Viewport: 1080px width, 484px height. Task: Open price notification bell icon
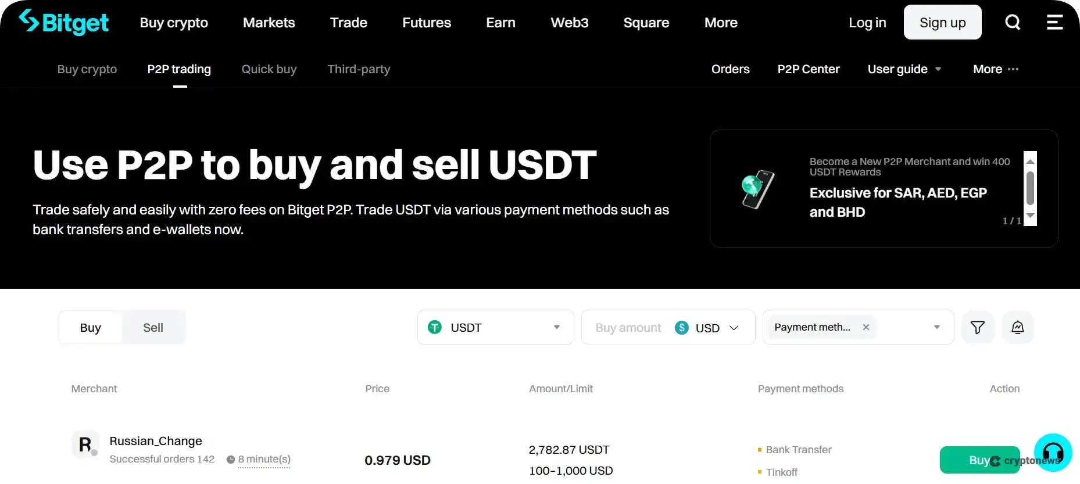(x=1018, y=327)
